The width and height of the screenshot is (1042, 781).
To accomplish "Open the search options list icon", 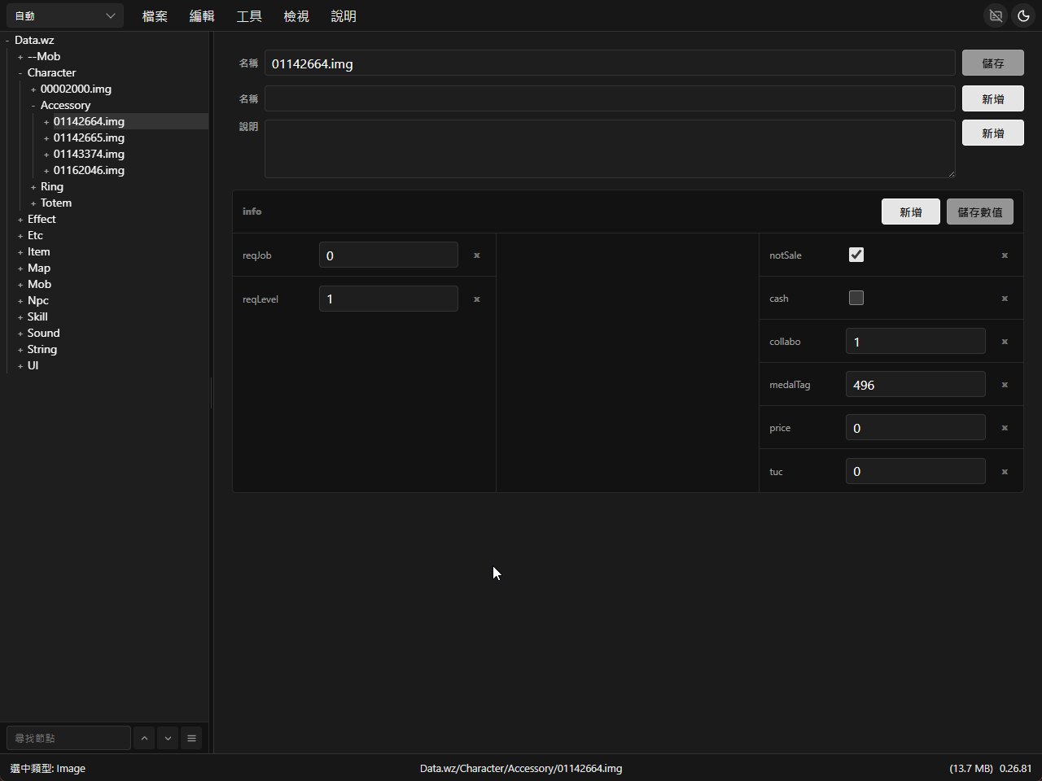I will [x=191, y=738].
